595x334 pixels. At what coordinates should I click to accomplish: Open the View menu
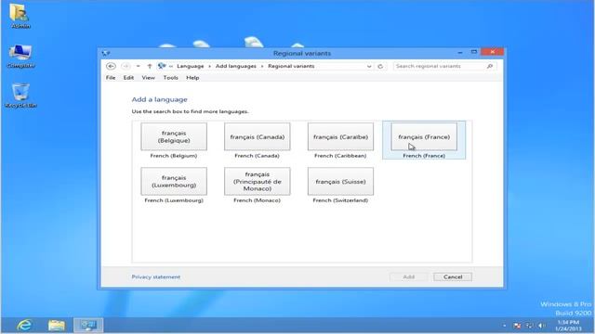[x=148, y=78]
